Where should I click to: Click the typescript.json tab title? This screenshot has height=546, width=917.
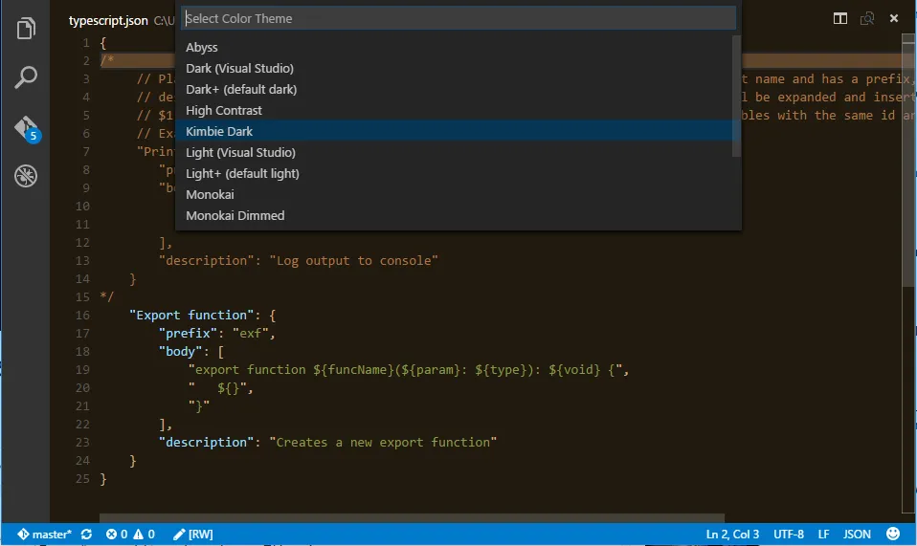coord(108,20)
